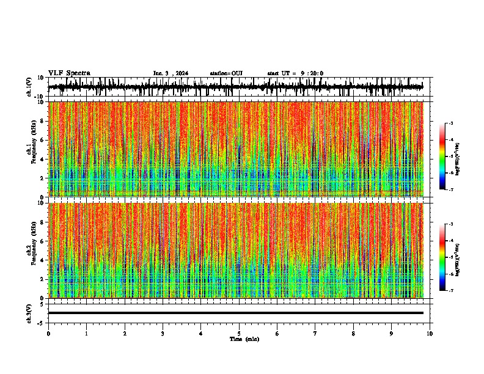Image resolution: width=484 pixels, height=374 pixels.
Task: Click the ch.2 color bar PSD units label
Action: [458, 260]
